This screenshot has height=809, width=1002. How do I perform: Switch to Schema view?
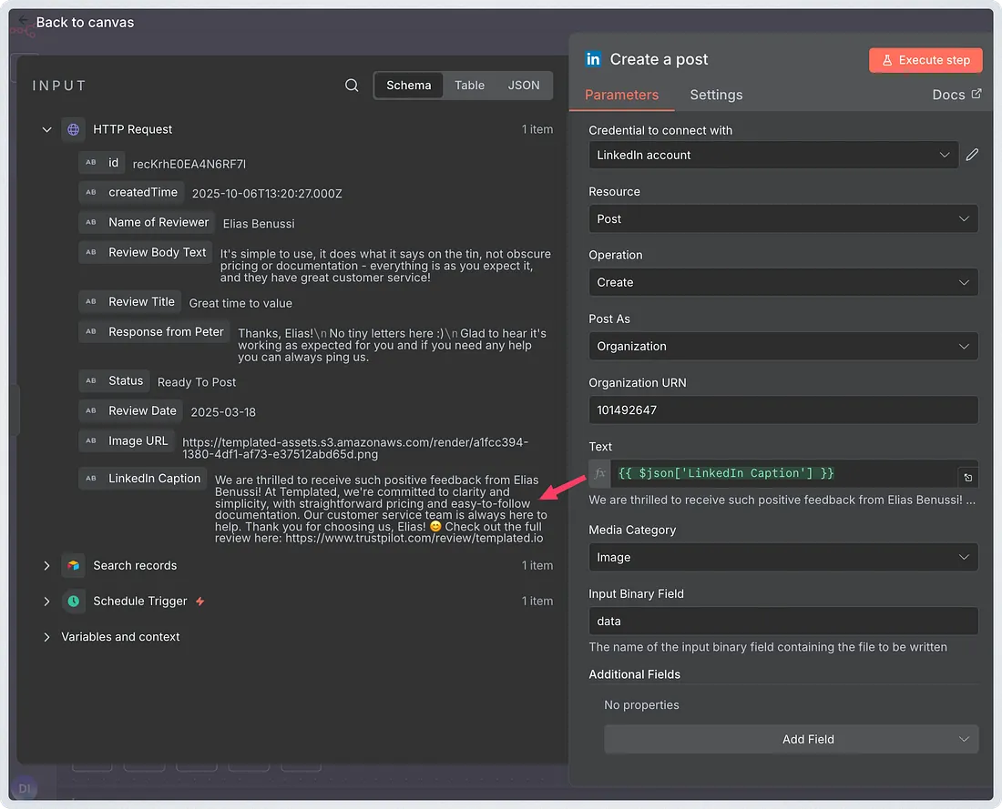click(408, 86)
